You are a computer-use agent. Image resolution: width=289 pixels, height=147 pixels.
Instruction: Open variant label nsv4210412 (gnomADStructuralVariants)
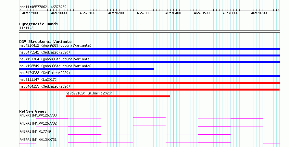(56, 45)
